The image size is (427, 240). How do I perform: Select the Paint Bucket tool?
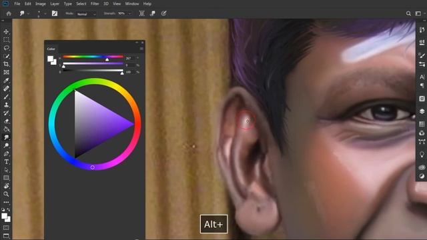point(6,129)
